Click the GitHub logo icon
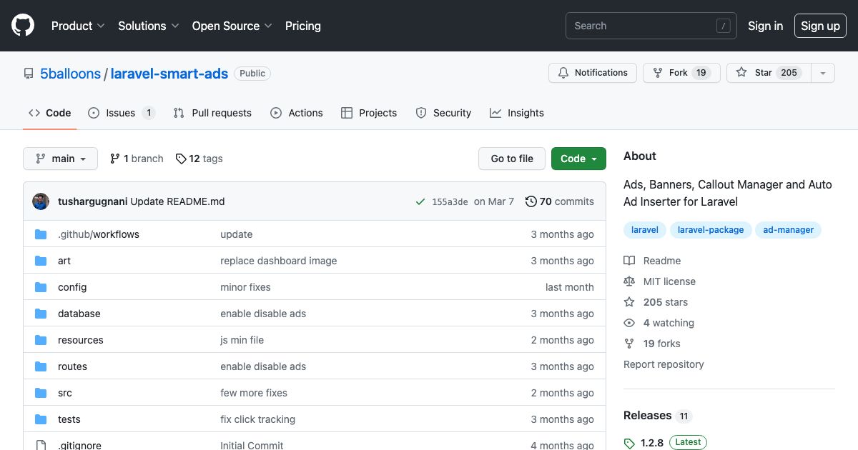Screen dimensions: 858x450 coord(22,25)
